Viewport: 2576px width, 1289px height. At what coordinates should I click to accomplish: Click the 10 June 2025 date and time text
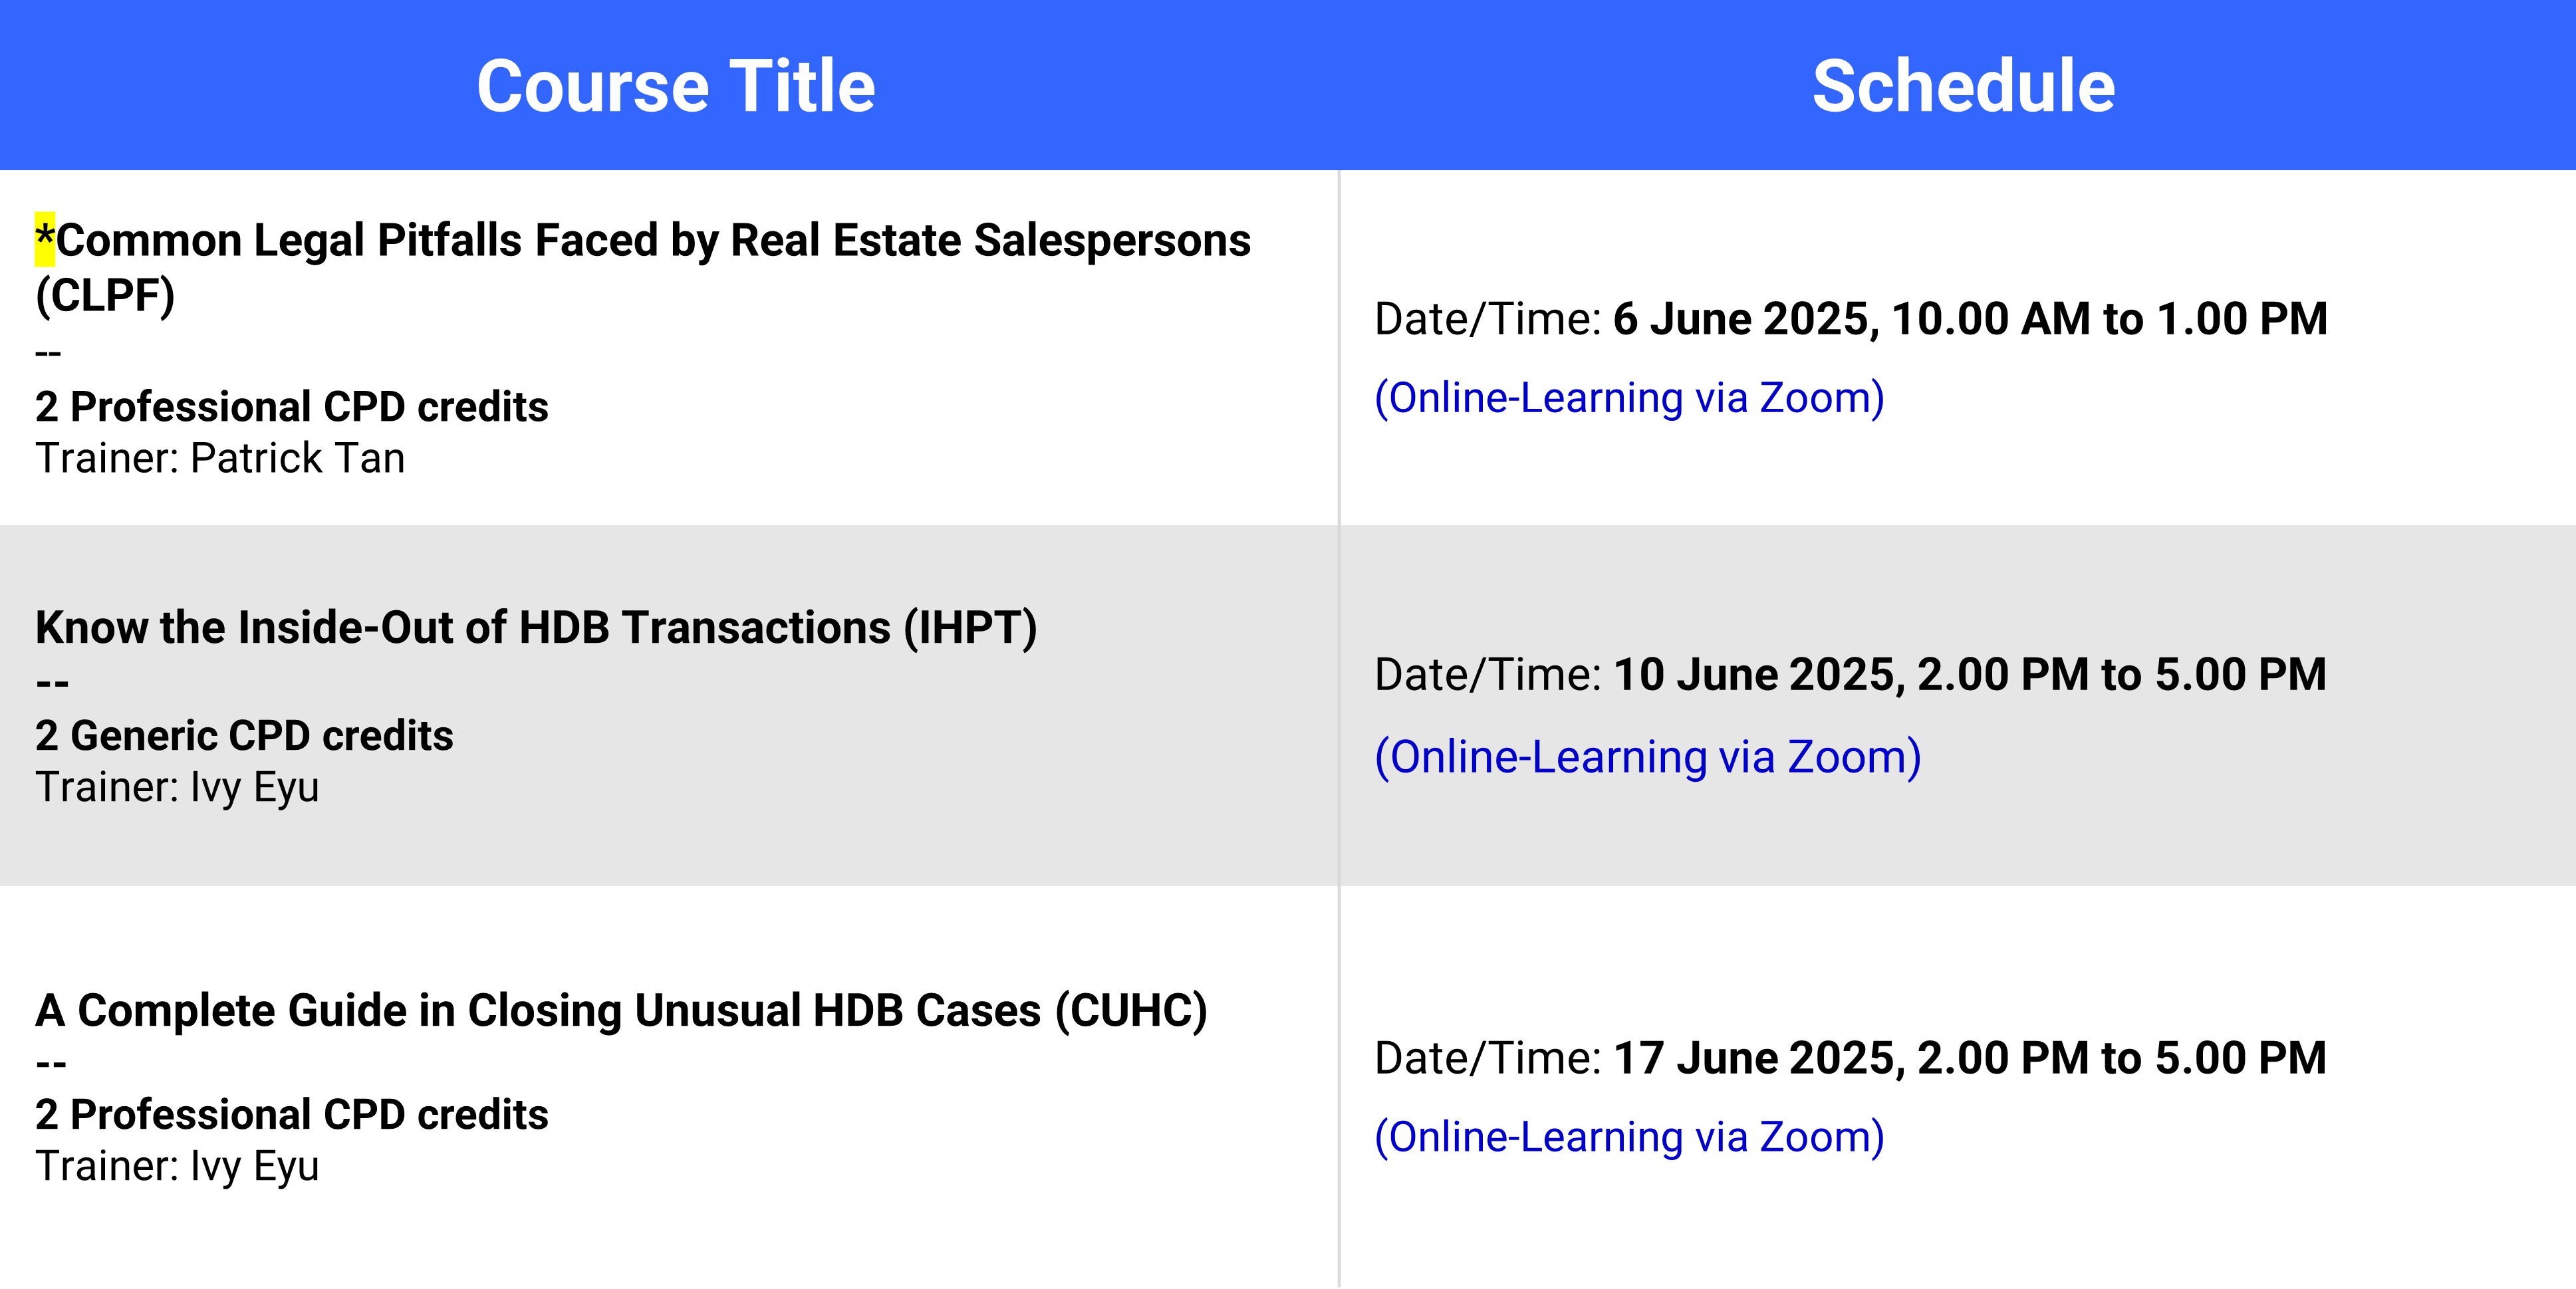[1970, 675]
